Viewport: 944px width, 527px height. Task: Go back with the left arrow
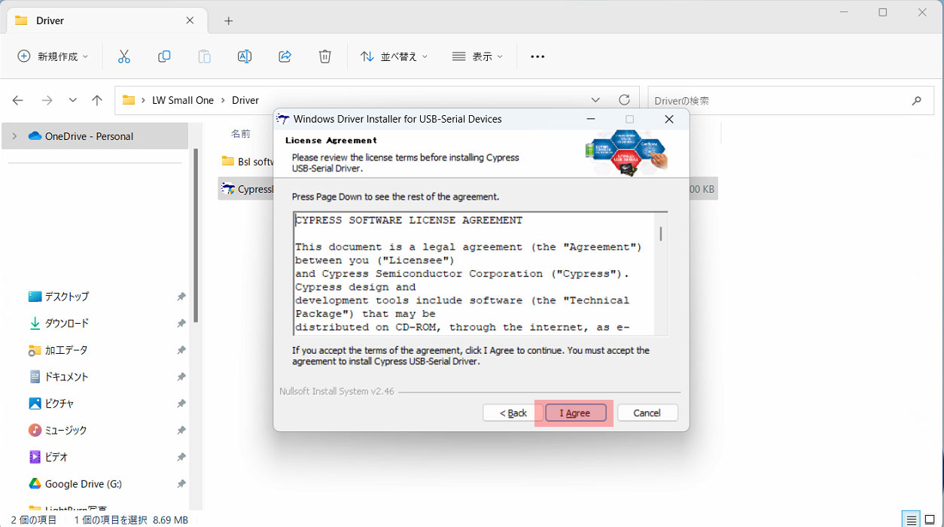point(18,100)
